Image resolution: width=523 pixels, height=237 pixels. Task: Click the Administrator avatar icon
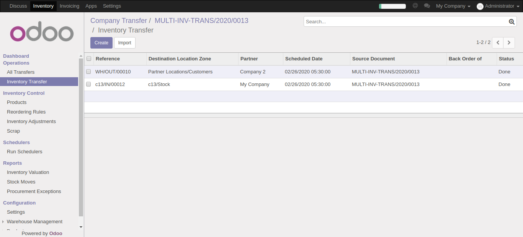coord(480,6)
